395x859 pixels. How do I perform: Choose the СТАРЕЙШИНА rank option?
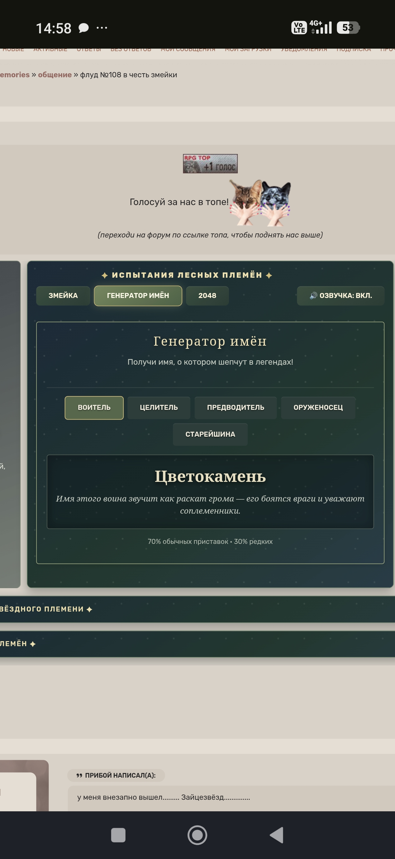(x=210, y=434)
